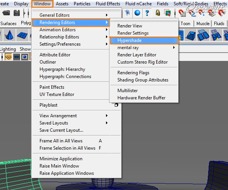228x190 pixels.
Task: Open the Display menu
Action: [21, 4]
